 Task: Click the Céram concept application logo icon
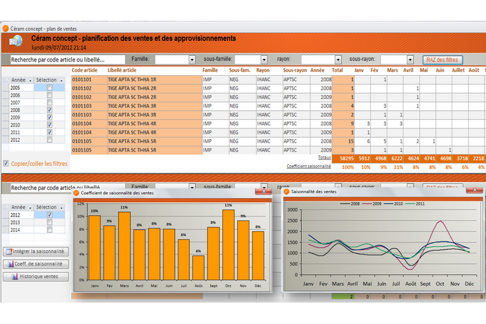16,42
